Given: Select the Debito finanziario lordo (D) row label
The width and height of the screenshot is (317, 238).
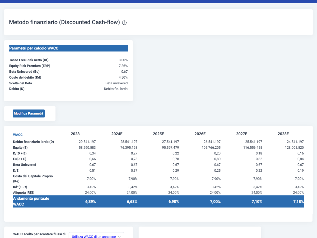Looking at the screenshot, I should pos(33,142).
